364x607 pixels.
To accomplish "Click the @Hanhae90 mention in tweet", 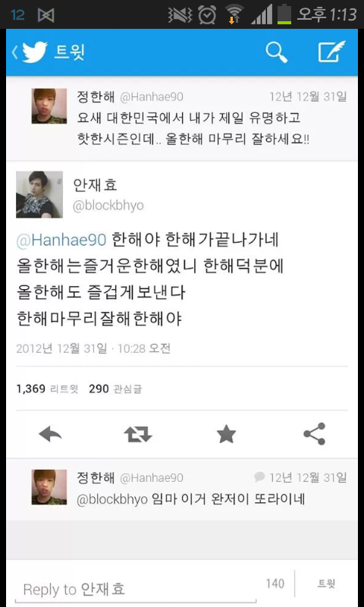I will 61,241.
